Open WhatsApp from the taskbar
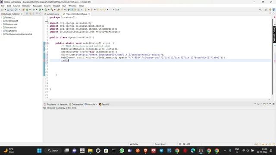This screenshot has width=276, height=155. [x=122, y=151]
